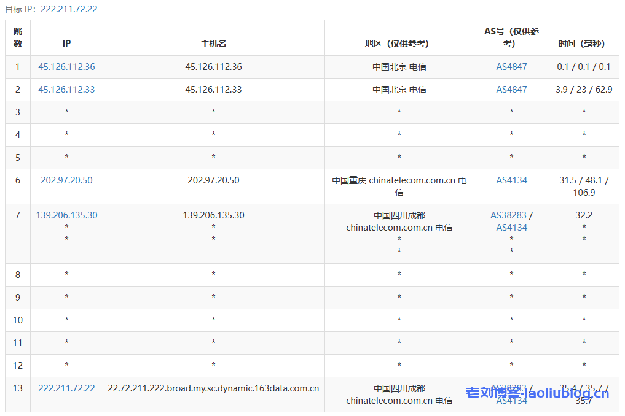Open IP link 202.97.20.50

pos(66,180)
